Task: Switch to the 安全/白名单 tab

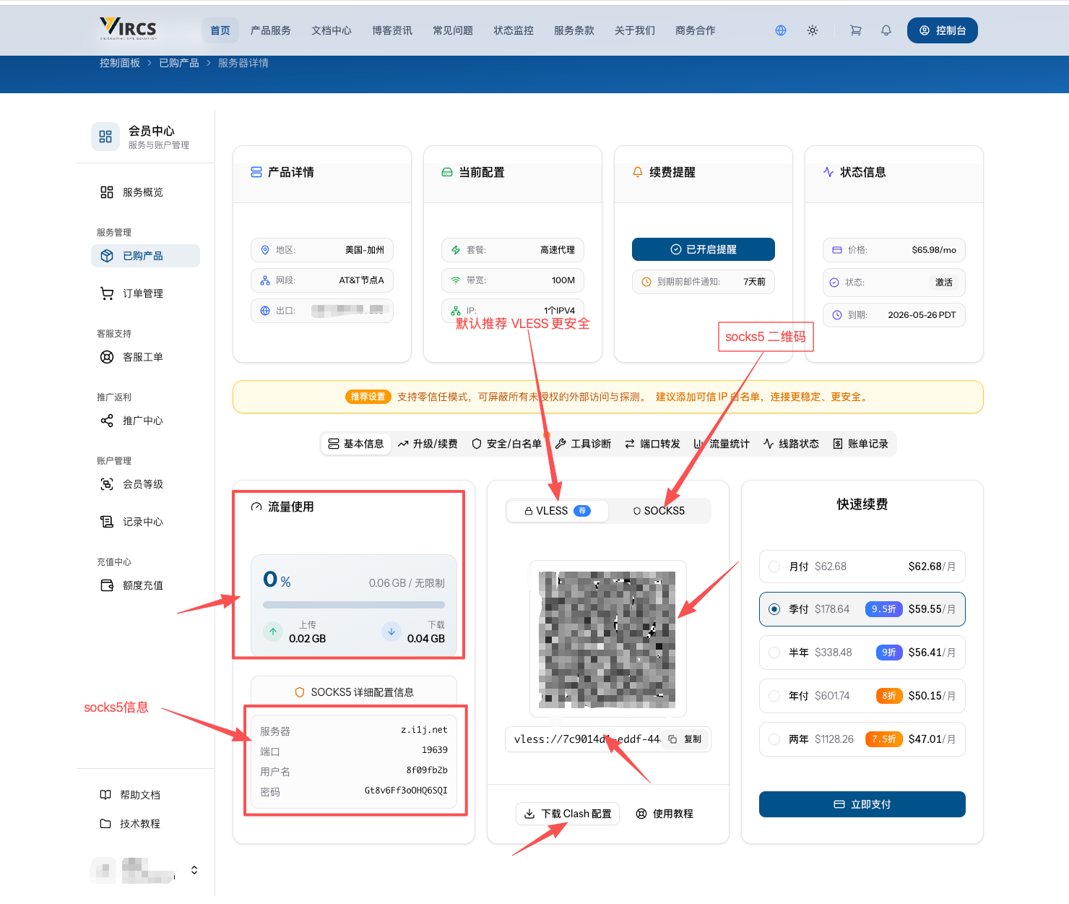Action: point(506,444)
